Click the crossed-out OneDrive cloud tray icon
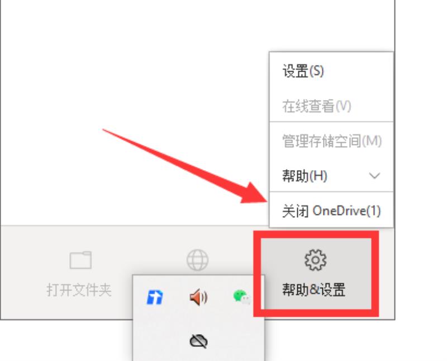The height and width of the screenshot is (361, 447). tap(199, 341)
